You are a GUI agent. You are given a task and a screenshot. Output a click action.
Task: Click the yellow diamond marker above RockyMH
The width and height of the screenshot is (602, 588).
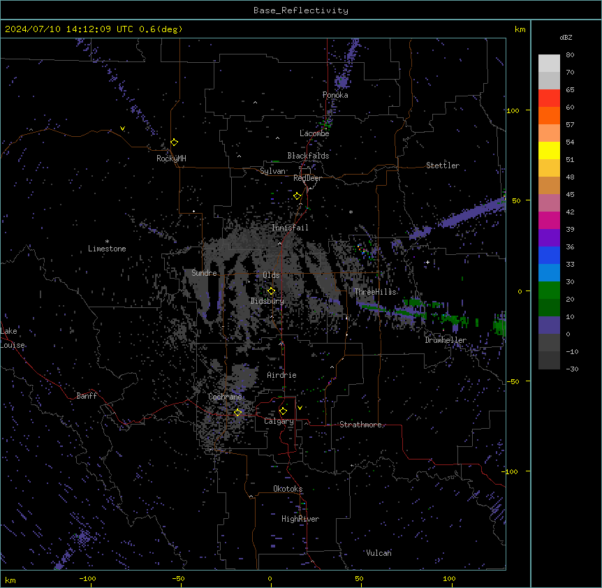coord(175,142)
